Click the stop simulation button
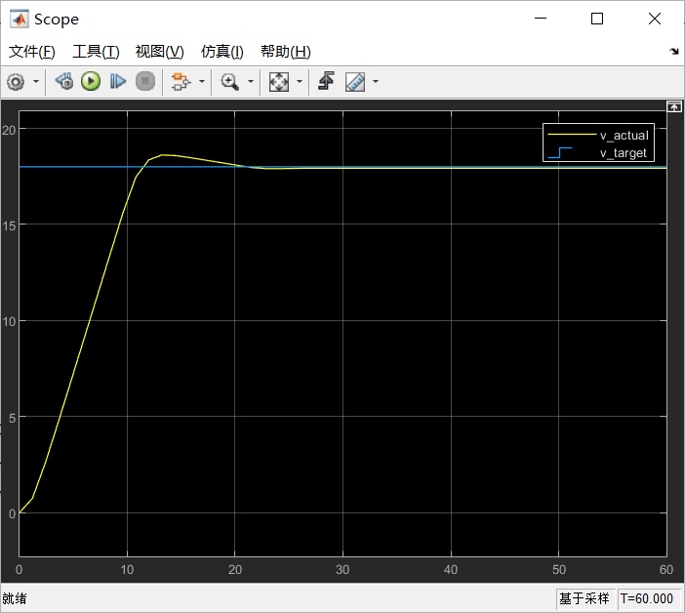This screenshot has width=685, height=613. point(145,81)
